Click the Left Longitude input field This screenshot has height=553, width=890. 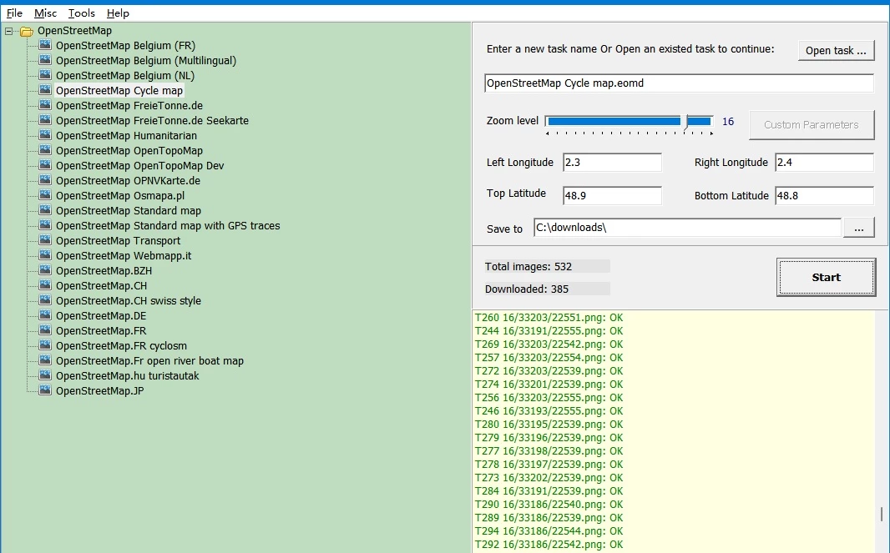(x=612, y=163)
